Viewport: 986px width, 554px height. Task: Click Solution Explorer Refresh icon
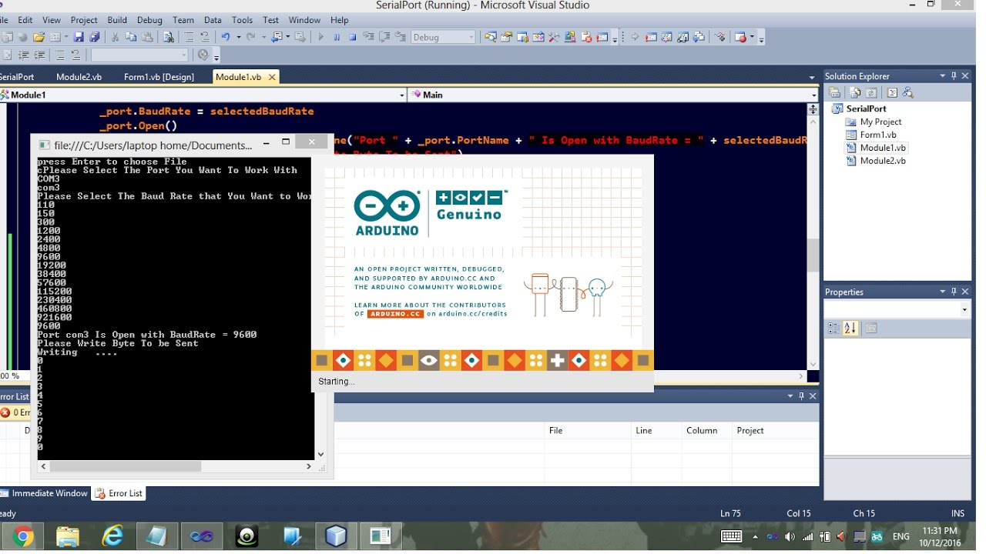(x=870, y=92)
